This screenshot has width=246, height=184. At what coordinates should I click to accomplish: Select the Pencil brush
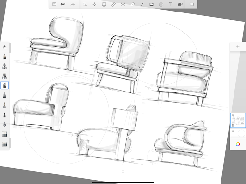[4, 57]
